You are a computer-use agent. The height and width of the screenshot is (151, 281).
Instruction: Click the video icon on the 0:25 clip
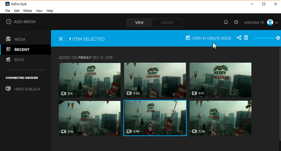[x=129, y=93]
